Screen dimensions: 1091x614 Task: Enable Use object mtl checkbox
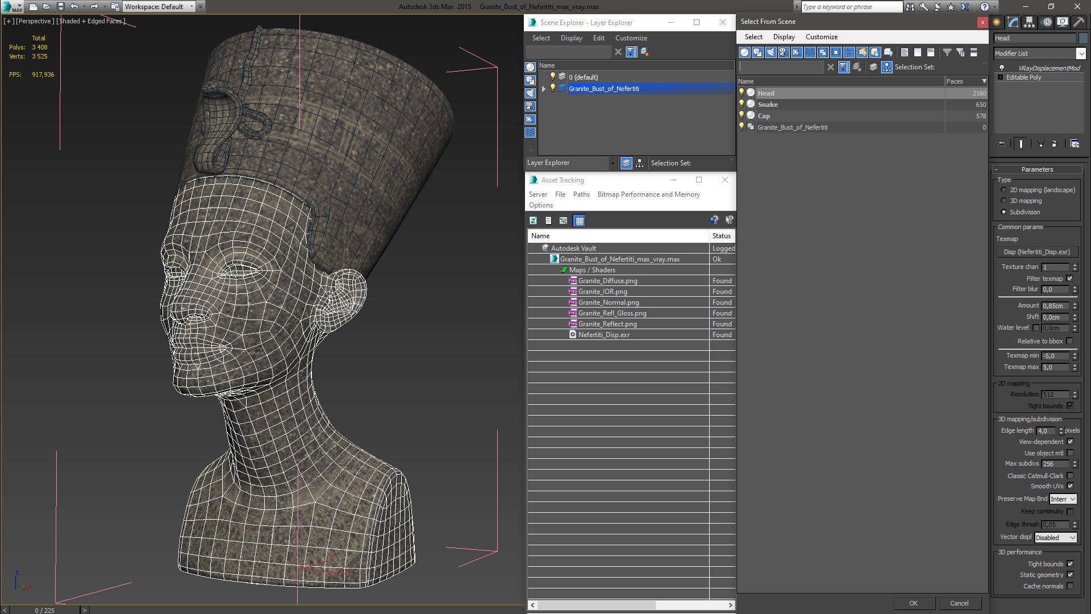pyautogui.click(x=1070, y=453)
